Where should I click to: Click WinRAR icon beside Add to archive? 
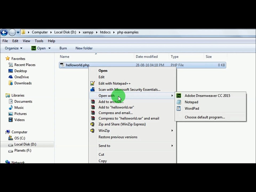coord(93,102)
